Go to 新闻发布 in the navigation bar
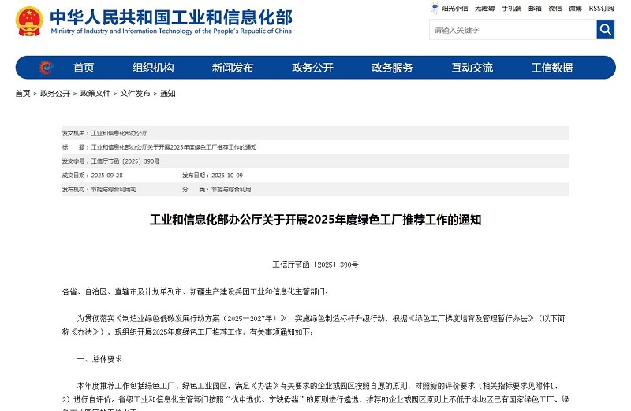This screenshot has height=411, width=631. (233, 68)
